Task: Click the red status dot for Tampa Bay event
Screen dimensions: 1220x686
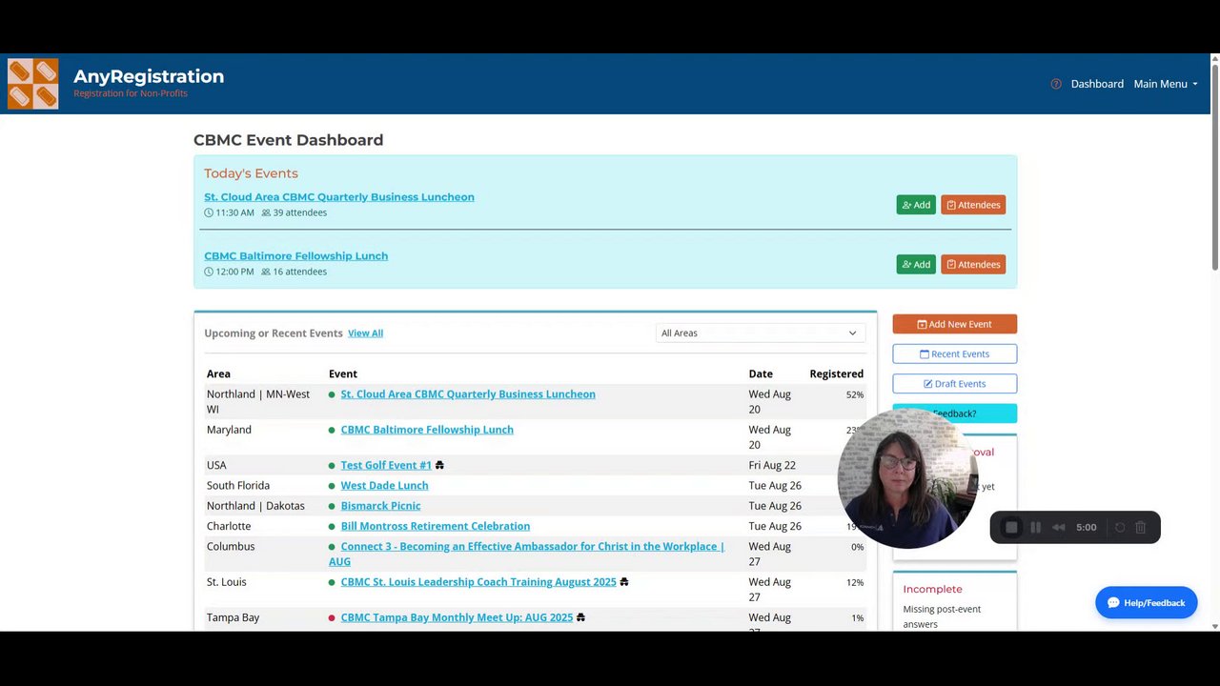Action: coord(332,618)
